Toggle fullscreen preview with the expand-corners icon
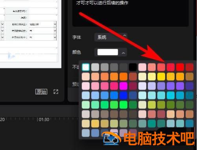This screenshot has width=197, height=150. coord(56,91)
